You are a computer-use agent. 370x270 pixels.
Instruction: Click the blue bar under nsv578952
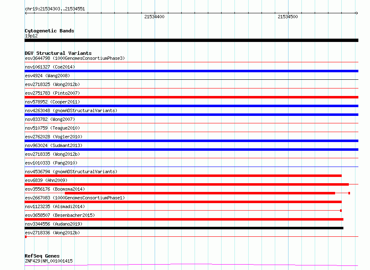click(x=191, y=106)
